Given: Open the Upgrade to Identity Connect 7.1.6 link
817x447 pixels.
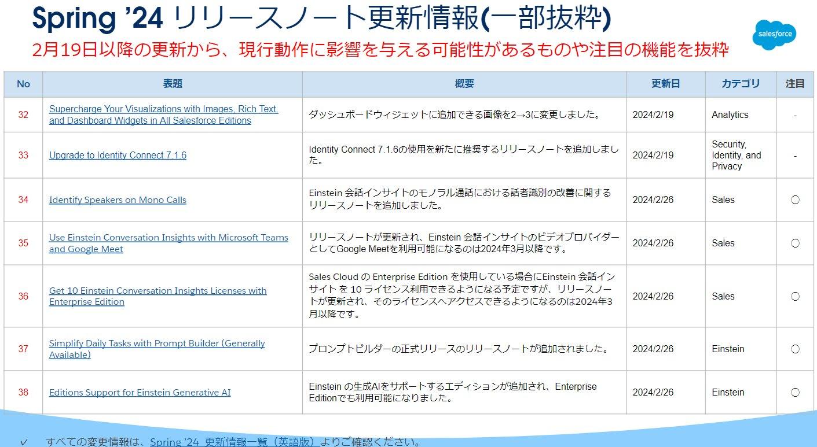Looking at the screenshot, I should 118,155.
